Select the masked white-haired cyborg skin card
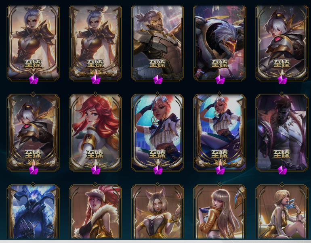This screenshot has width=311, height=243. tap(220, 43)
